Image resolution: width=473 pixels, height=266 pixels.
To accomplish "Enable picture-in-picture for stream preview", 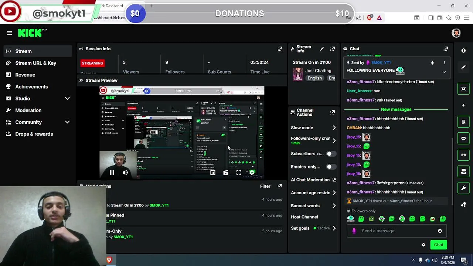I will pyautogui.click(x=213, y=173).
